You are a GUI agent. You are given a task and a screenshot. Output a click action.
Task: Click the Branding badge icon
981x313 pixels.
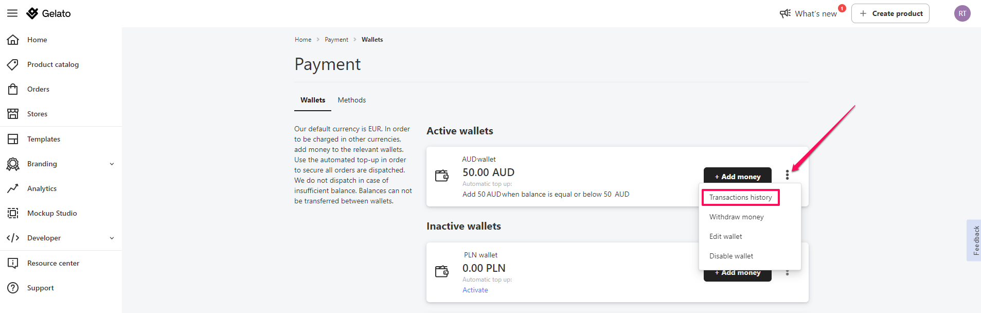click(x=13, y=164)
